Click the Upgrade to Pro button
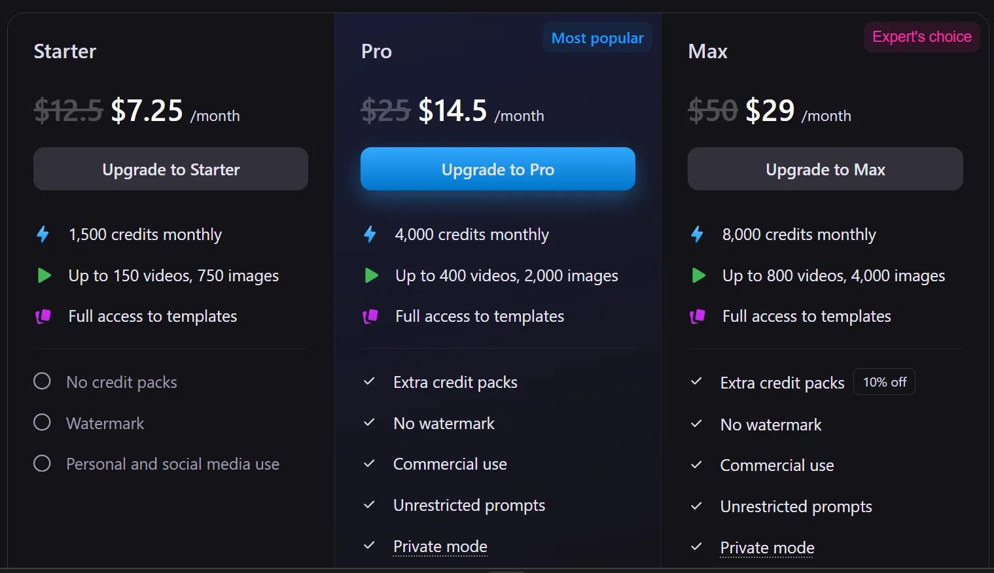The width and height of the screenshot is (994, 573). [x=497, y=169]
